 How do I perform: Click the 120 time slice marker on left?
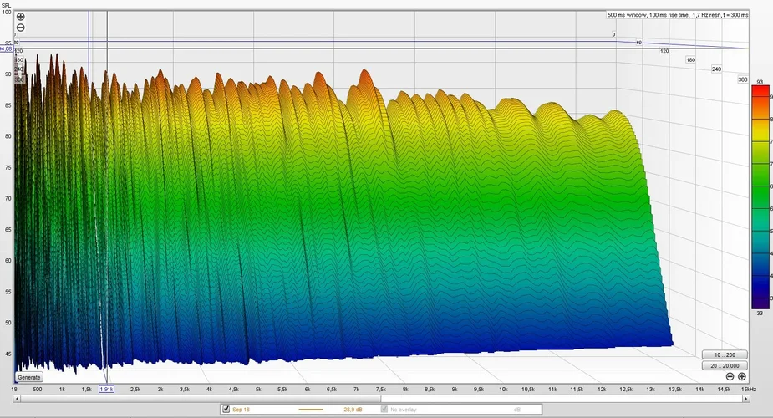click(x=18, y=52)
